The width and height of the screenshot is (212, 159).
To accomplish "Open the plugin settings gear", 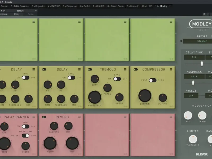I will (204, 14).
